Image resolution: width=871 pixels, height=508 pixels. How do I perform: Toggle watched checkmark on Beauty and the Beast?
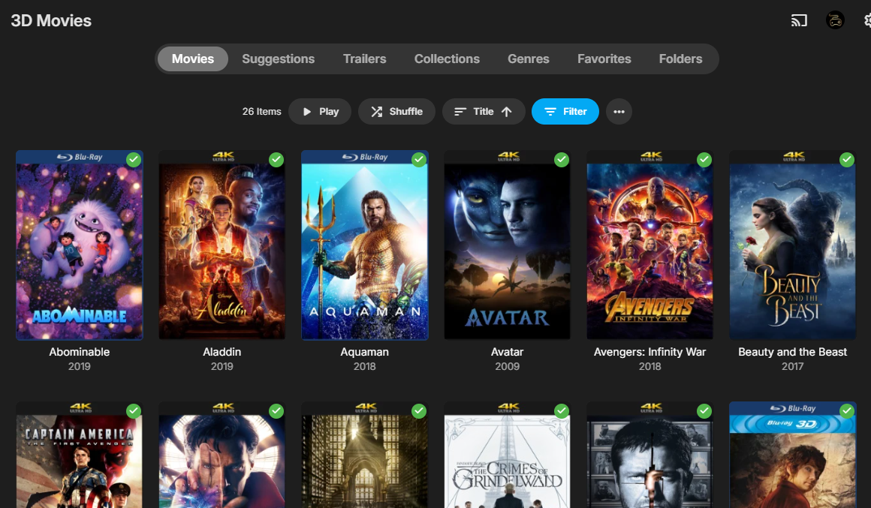point(846,160)
